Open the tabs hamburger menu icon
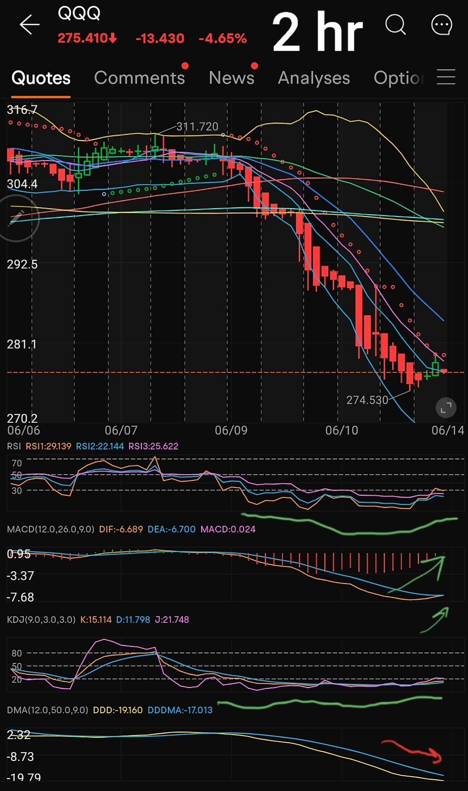 [446, 76]
